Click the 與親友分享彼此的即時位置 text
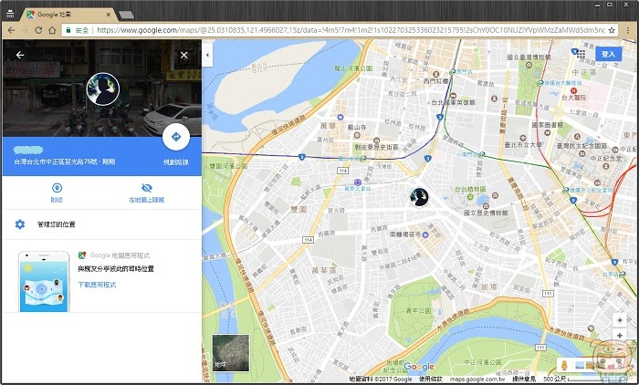The width and height of the screenshot is (639, 385). point(116,269)
